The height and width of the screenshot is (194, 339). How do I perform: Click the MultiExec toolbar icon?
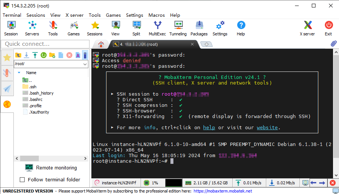click(157, 28)
